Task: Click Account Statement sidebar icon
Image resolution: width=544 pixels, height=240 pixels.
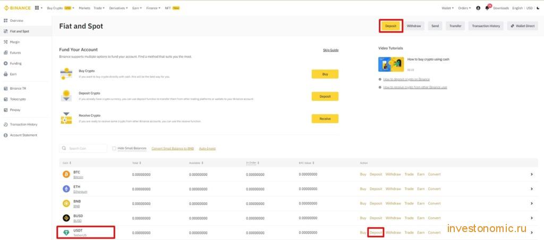Action: click(5, 135)
